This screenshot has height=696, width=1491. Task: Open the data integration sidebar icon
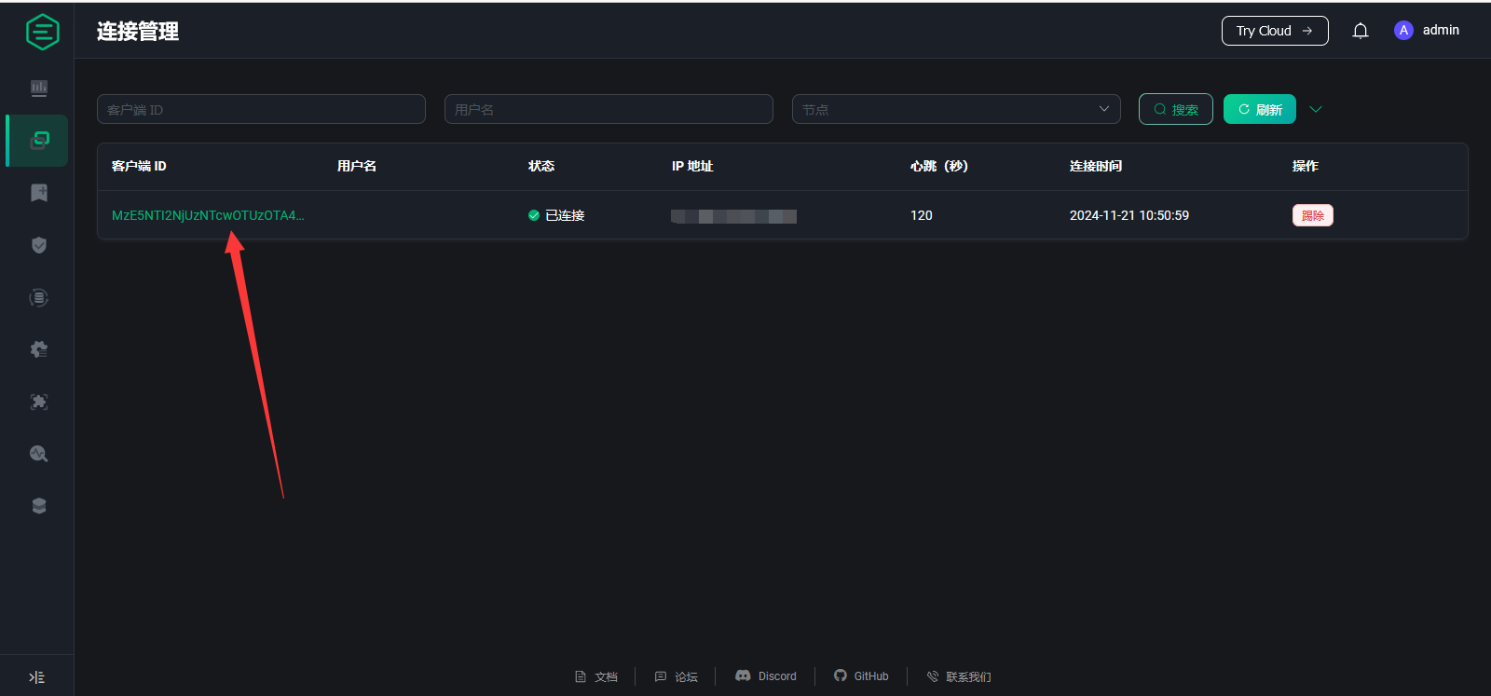tap(39, 298)
